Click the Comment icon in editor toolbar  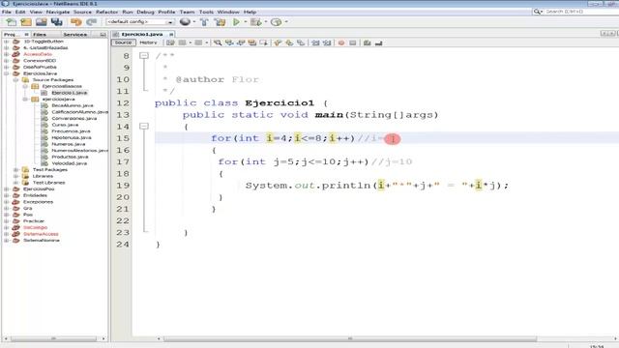coord(368,43)
